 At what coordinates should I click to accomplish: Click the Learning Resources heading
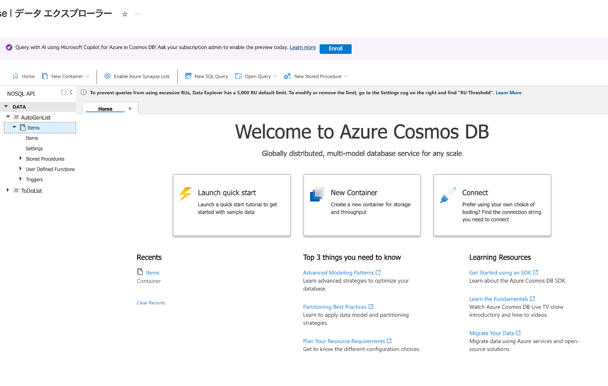pyautogui.click(x=500, y=257)
